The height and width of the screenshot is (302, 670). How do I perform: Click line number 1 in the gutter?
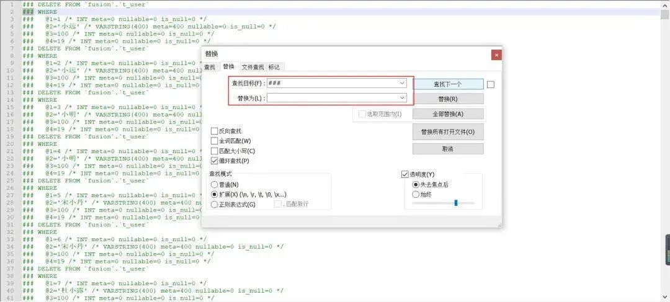12,4
